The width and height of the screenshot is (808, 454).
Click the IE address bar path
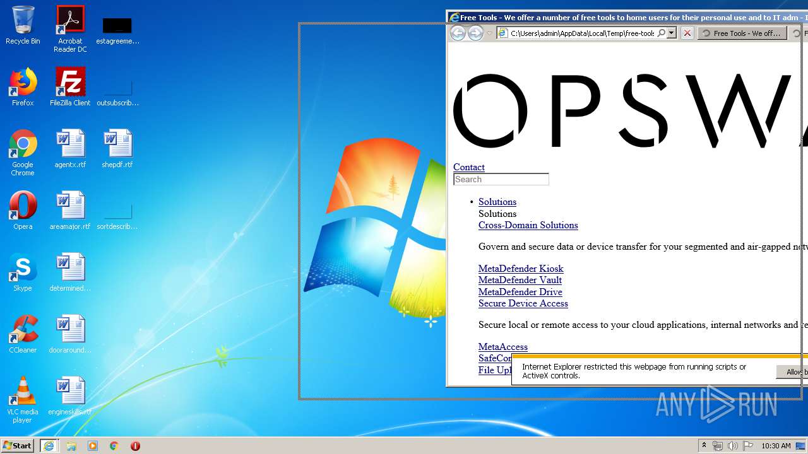click(x=582, y=33)
